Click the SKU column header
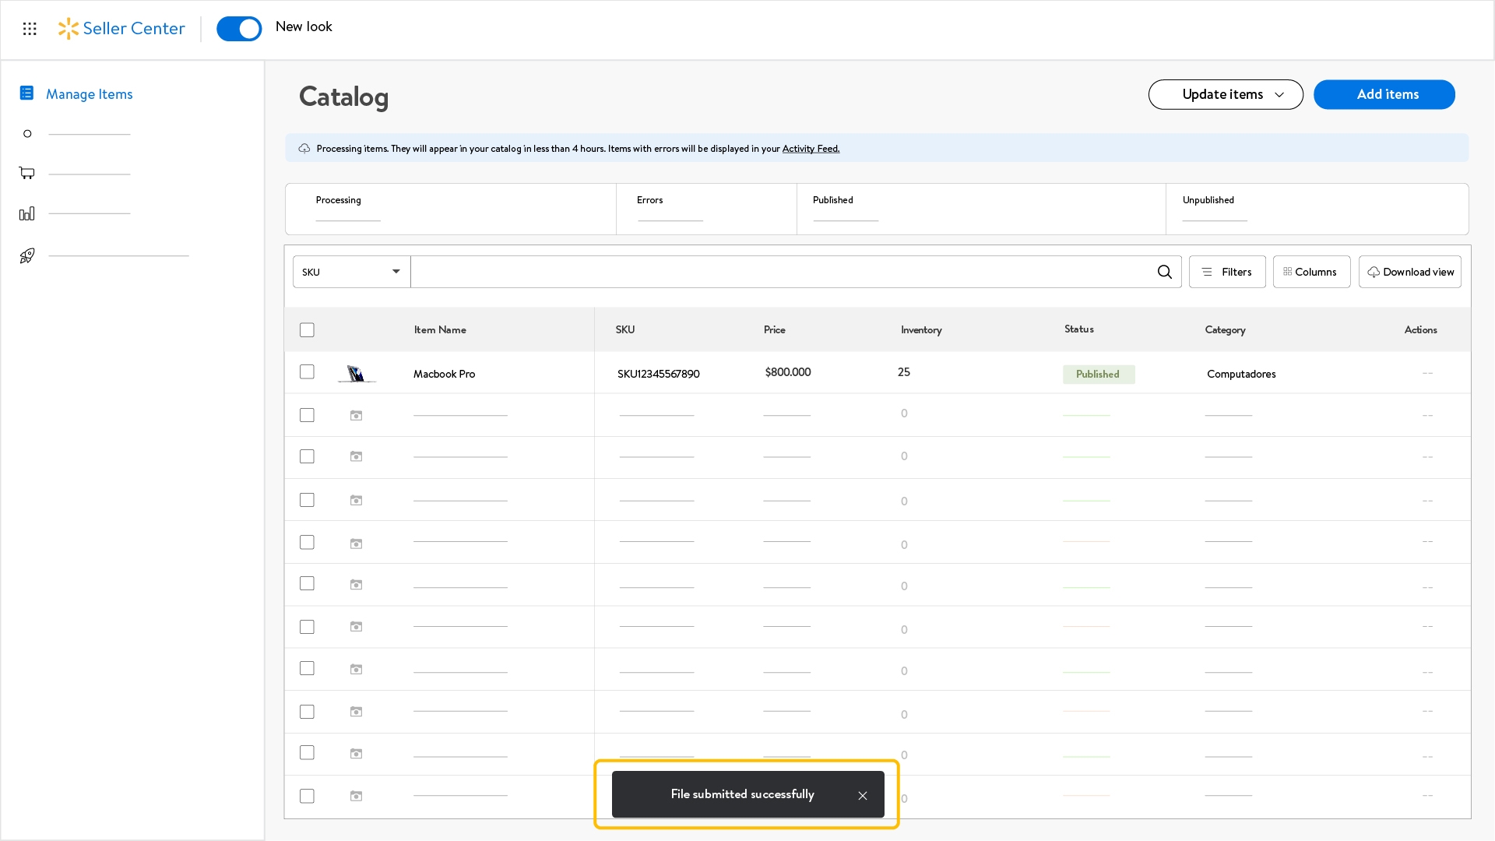 pyautogui.click(x=625, y=330)
